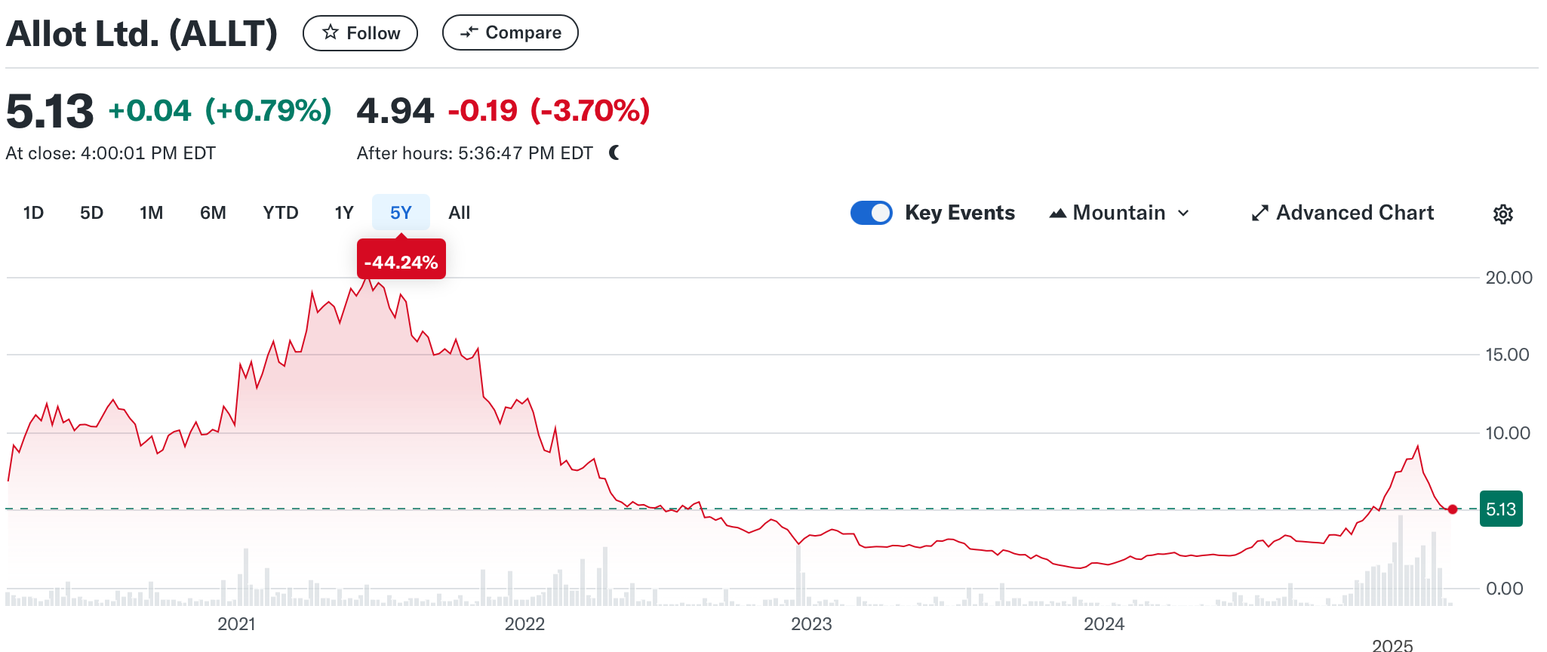
Task: Click the Mountain label text
Action: 1119,213
